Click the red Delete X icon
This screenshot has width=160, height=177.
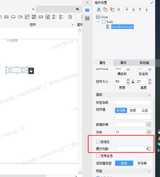(118, 9)
